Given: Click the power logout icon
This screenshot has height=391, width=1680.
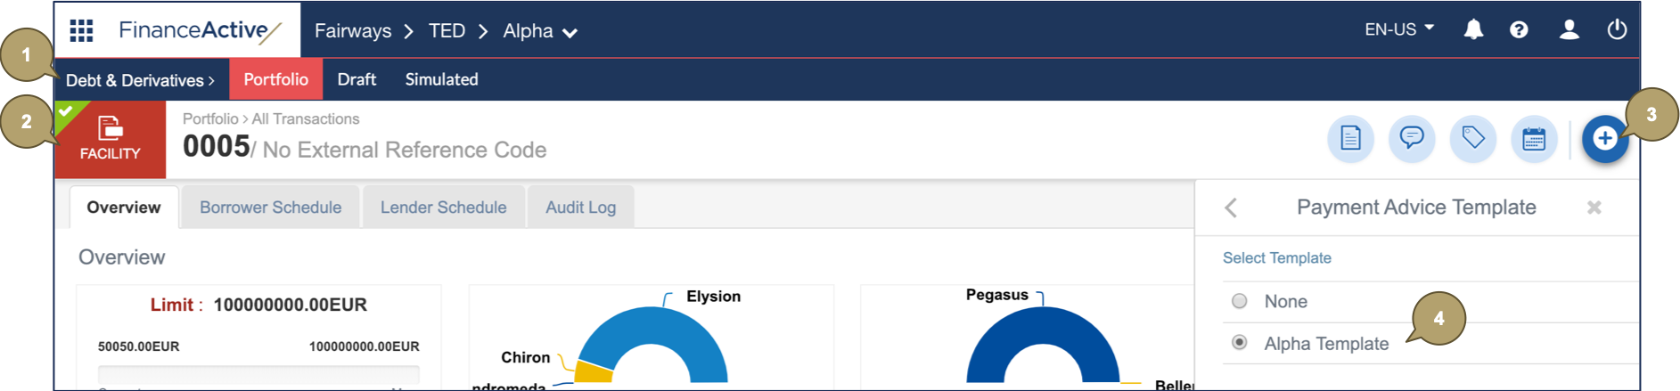Looking at the screenshot, I should coord(1617,30).
